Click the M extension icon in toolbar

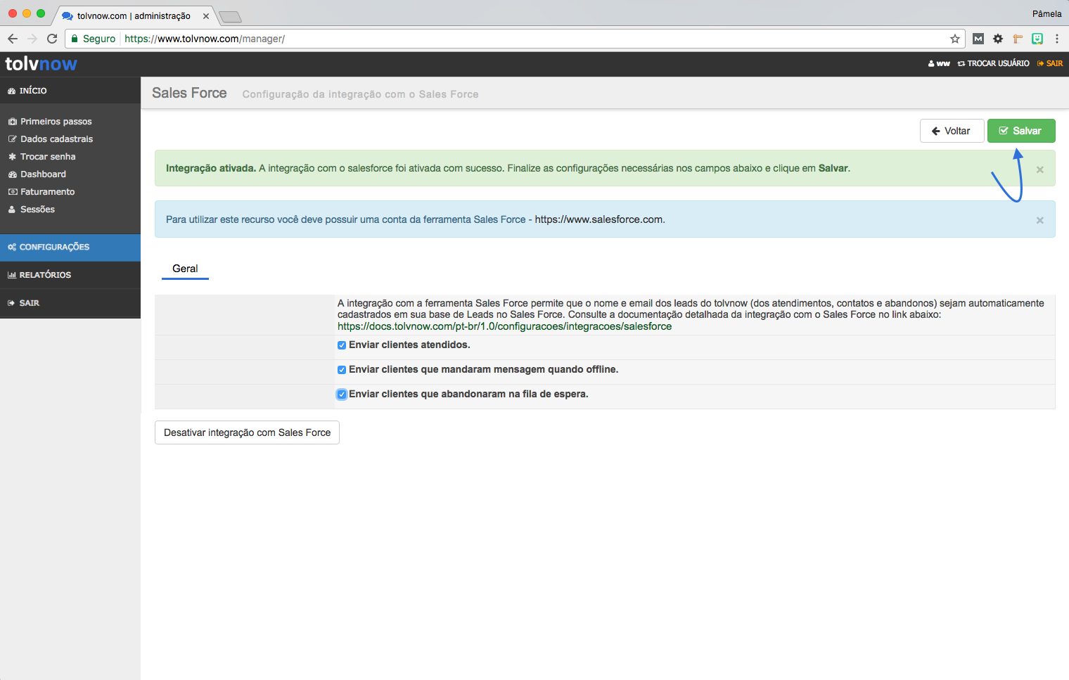coord(978,39)
